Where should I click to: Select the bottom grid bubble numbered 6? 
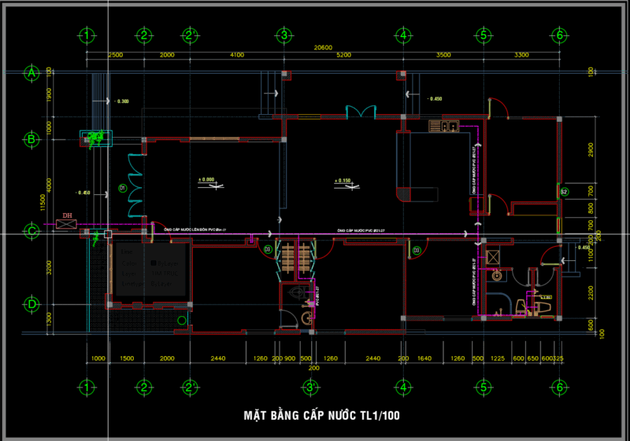coord(558,388)
